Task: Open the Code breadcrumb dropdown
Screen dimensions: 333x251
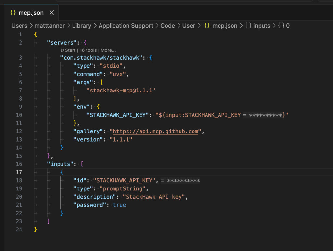Action: [168, 25]
